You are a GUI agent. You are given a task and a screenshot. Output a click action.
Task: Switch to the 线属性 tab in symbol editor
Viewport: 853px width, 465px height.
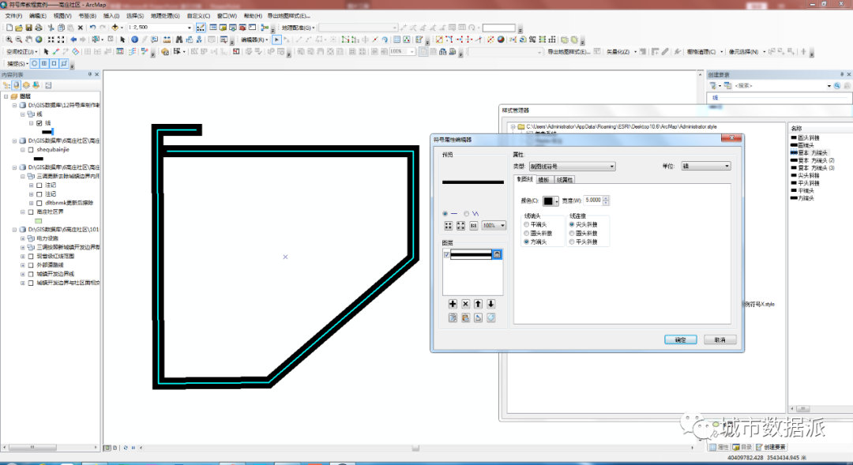pyautogui.click(x=565, y=180)
